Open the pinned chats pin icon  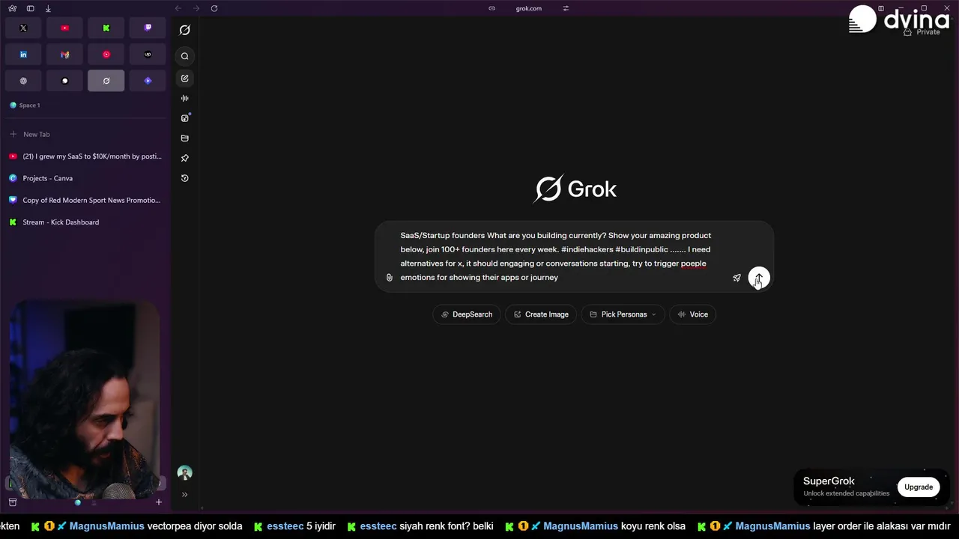point(185,158)
